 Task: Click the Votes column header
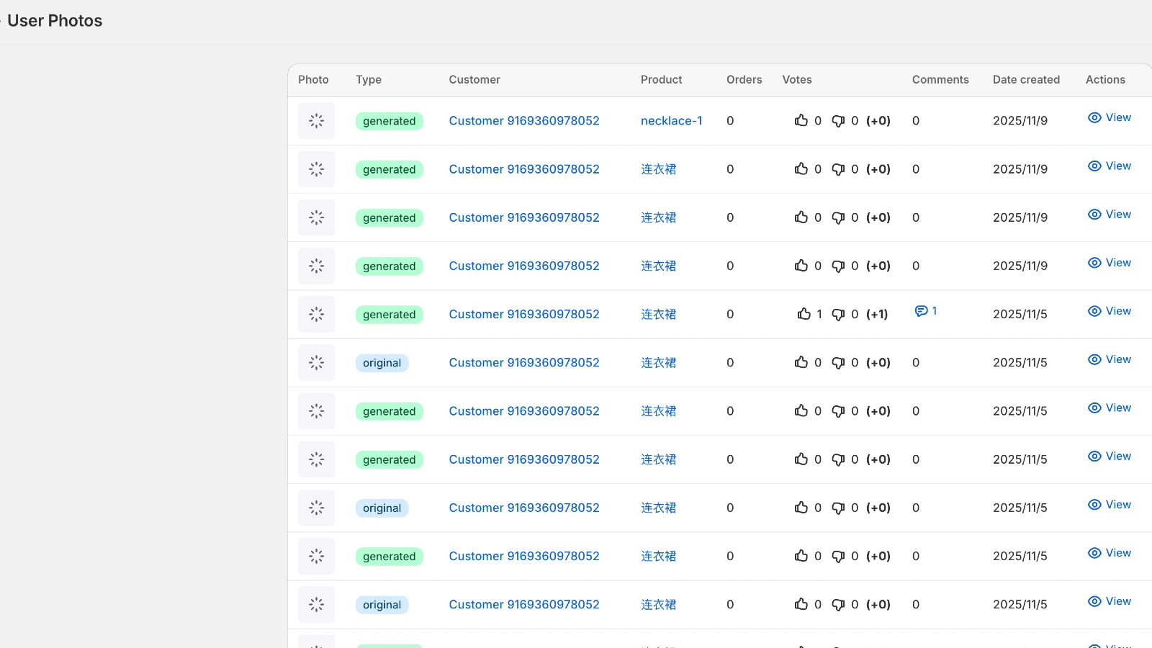click(x=796, y=80)
